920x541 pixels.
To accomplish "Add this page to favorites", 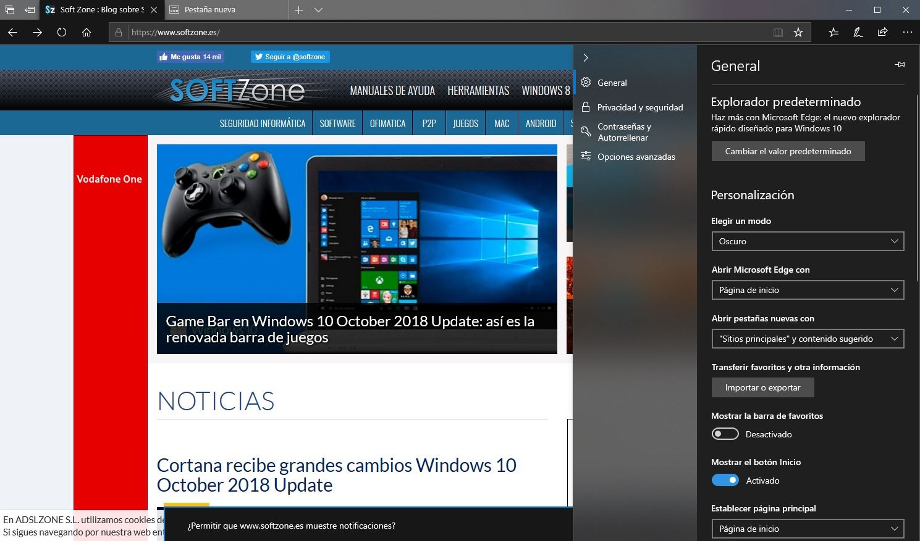I will [798, 32].
